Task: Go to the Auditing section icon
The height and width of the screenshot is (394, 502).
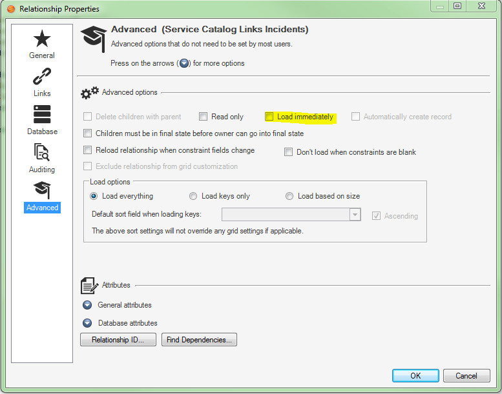Action: click(x=42, y=153)
